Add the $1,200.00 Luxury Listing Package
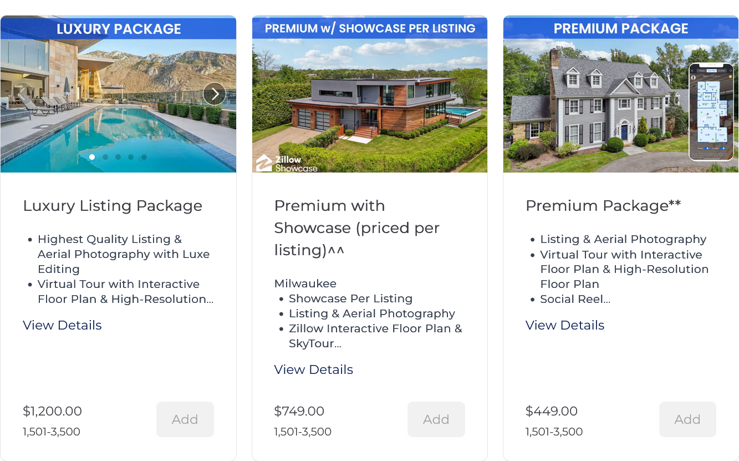Screen dimensions: 739x461 click(185, 419)
